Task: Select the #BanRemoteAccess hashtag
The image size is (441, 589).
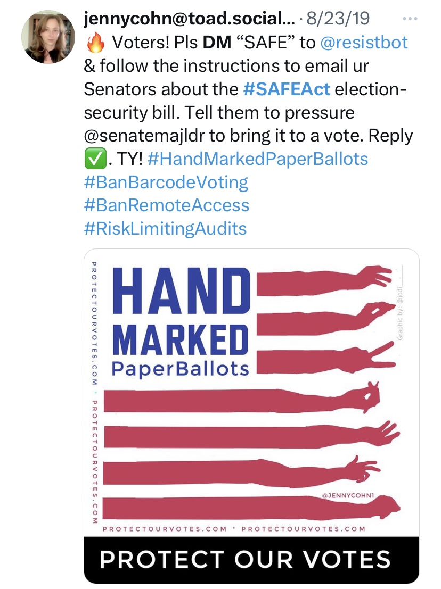Action: [167, 205]
